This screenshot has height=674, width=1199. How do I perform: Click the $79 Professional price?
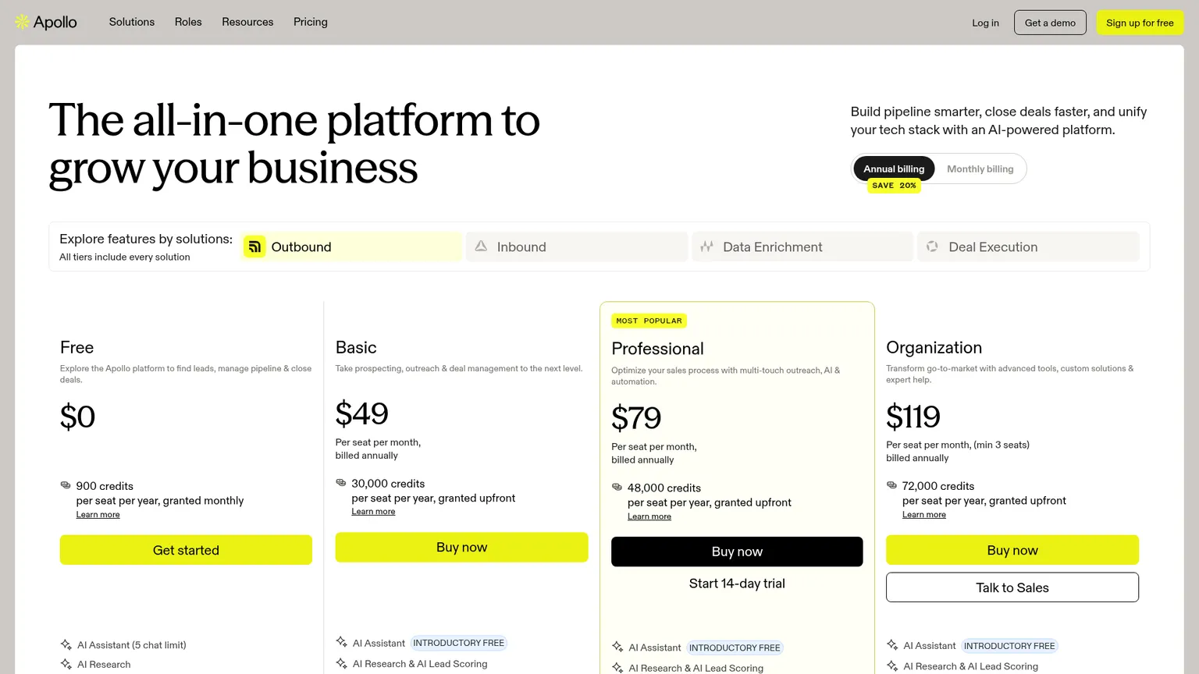coord(636,418)
